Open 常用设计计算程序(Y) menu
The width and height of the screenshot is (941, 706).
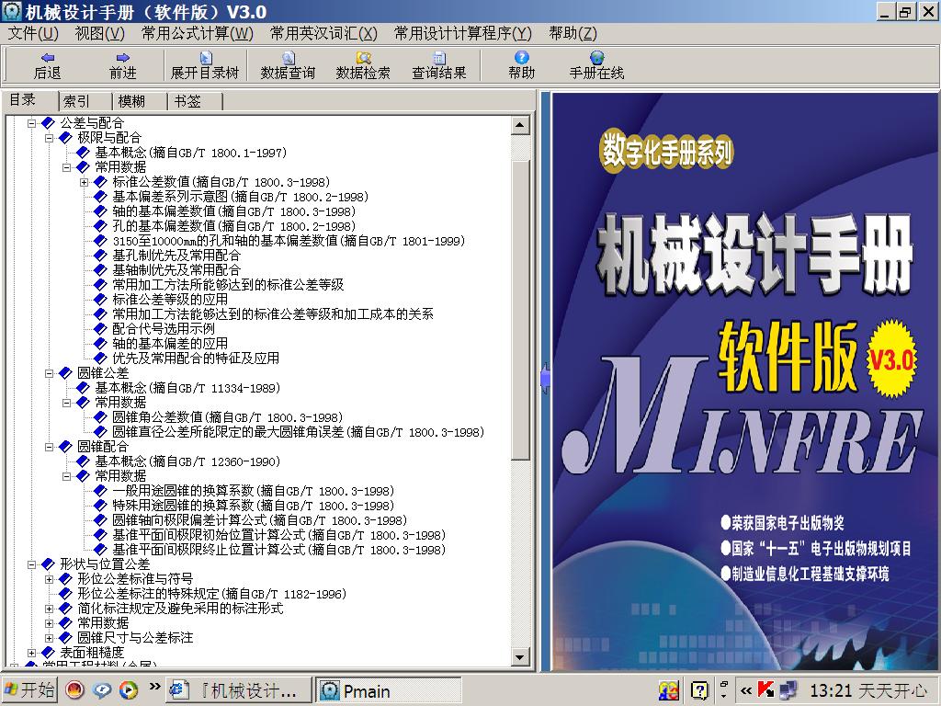click(463, 34)
